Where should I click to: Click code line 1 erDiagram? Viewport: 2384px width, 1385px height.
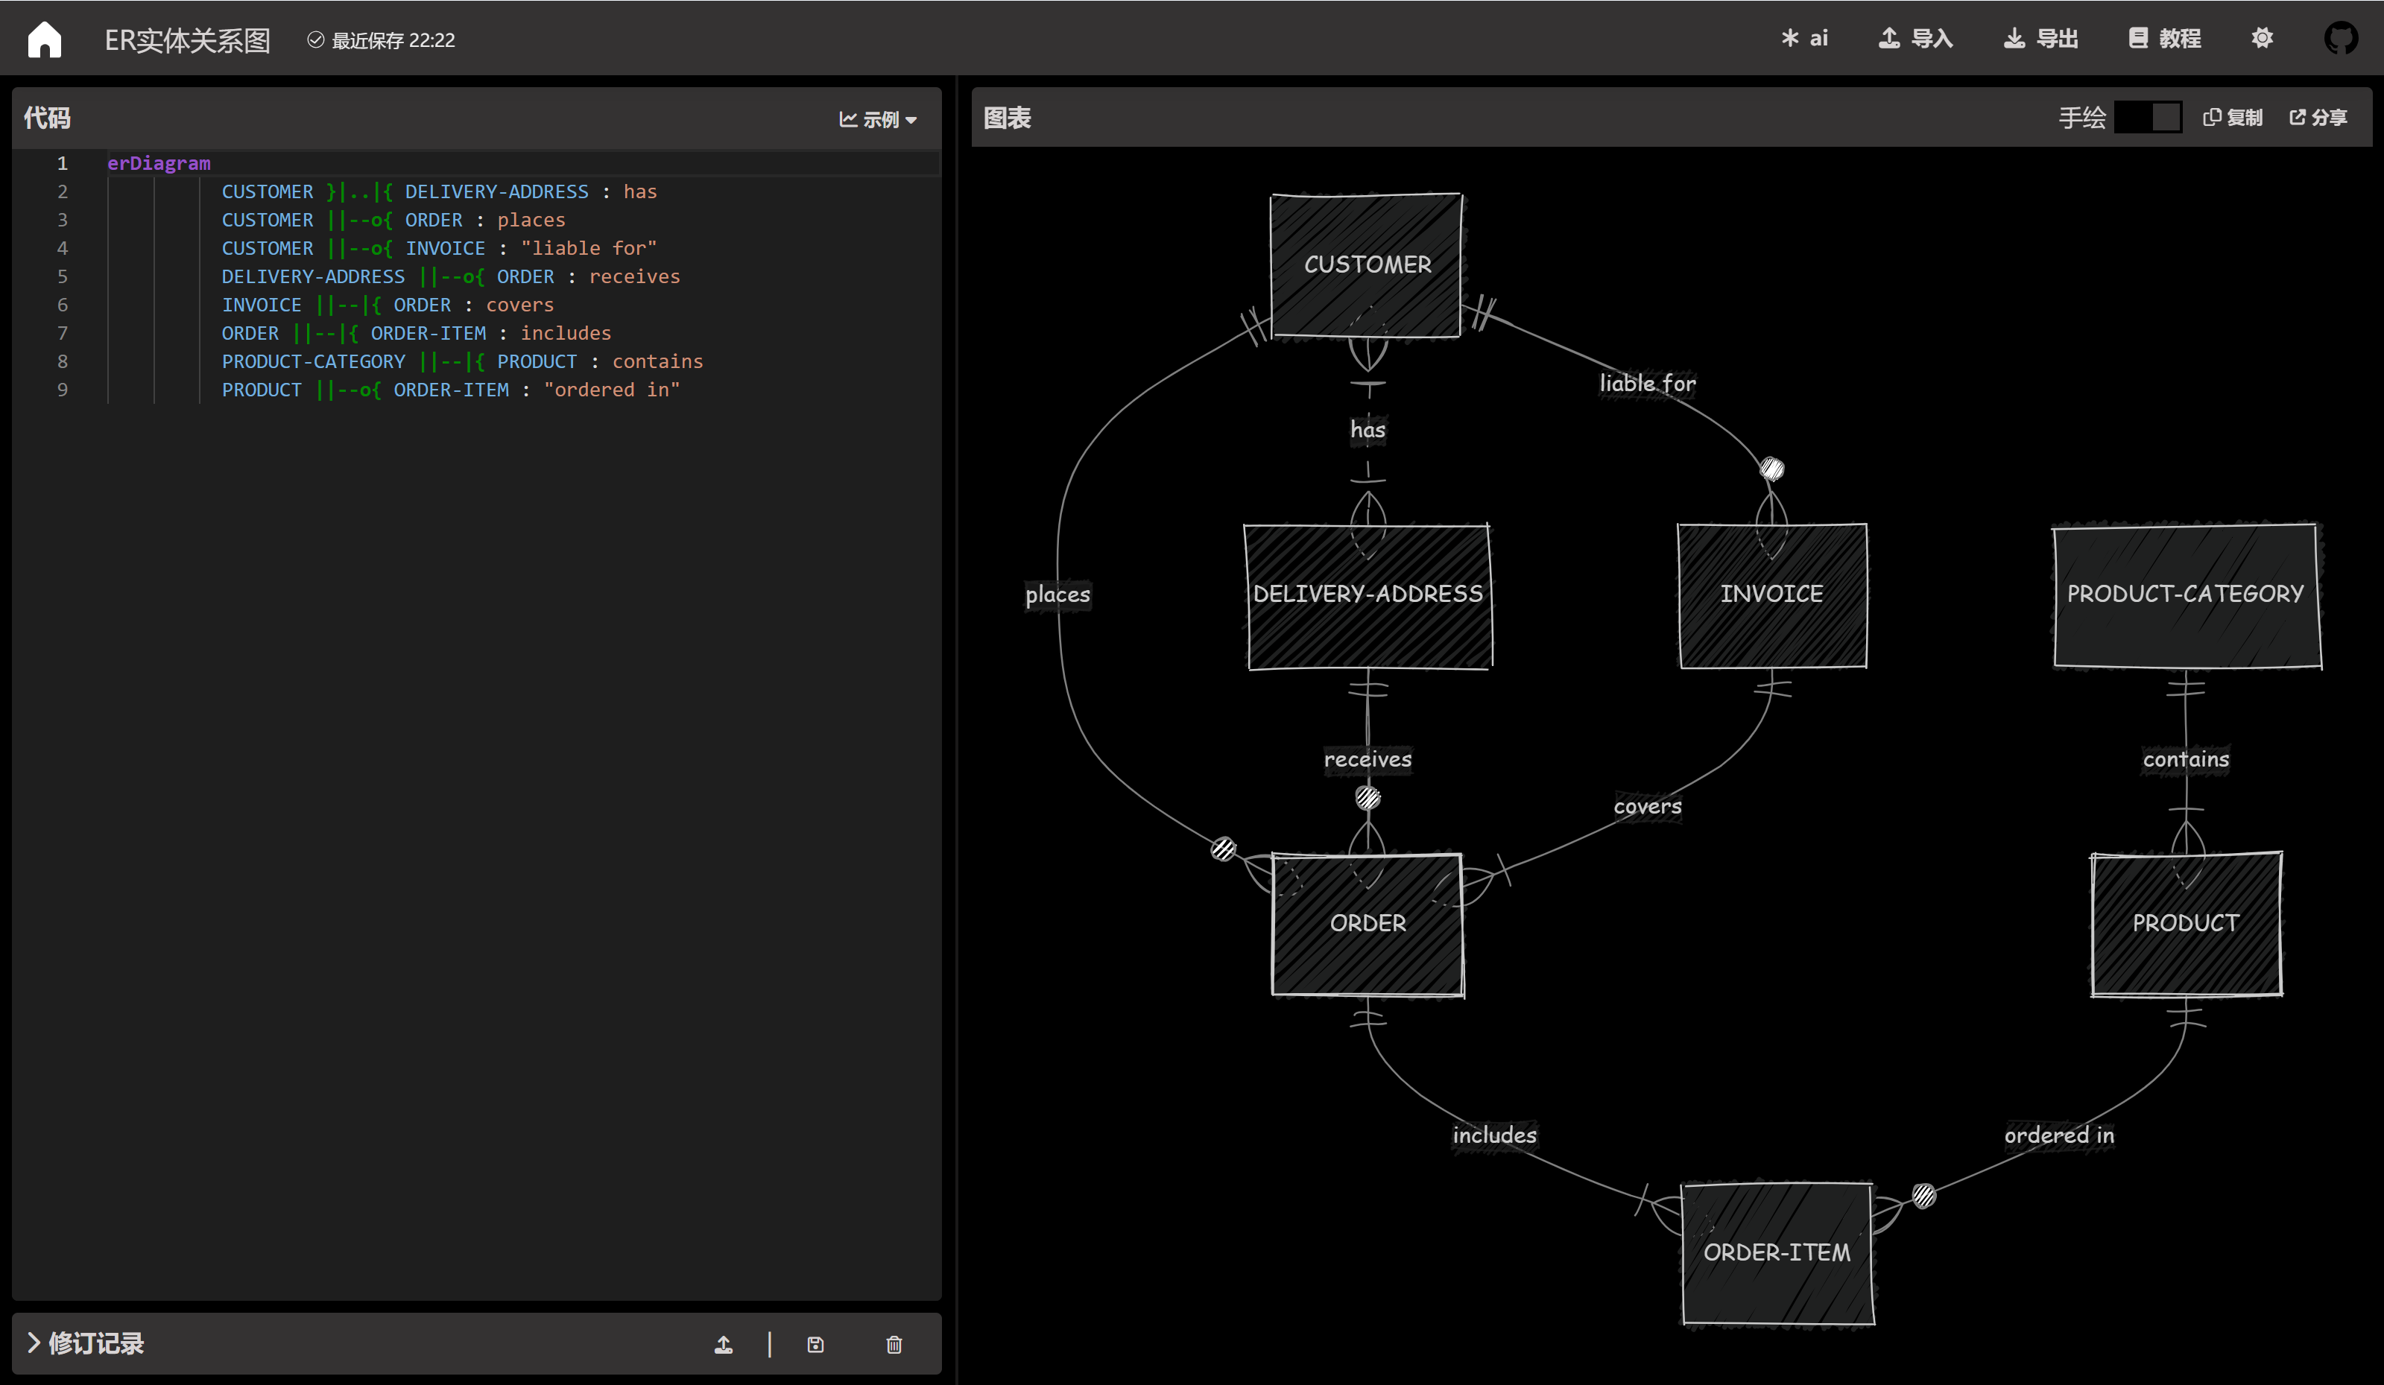[x=159, y=162]
